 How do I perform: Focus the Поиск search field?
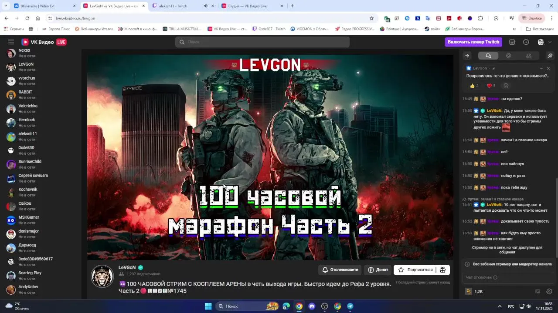point(262,42)
